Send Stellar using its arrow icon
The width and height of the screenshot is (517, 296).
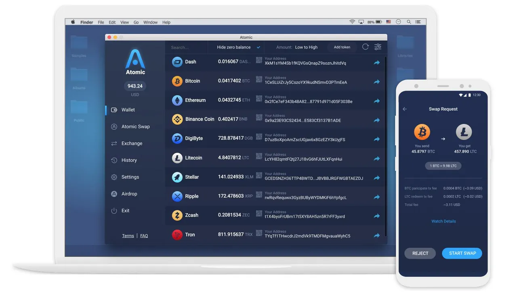[x=377, y=178]
